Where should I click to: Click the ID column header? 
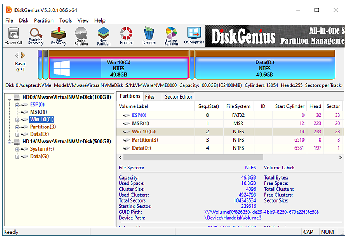(x=263, y=106)
